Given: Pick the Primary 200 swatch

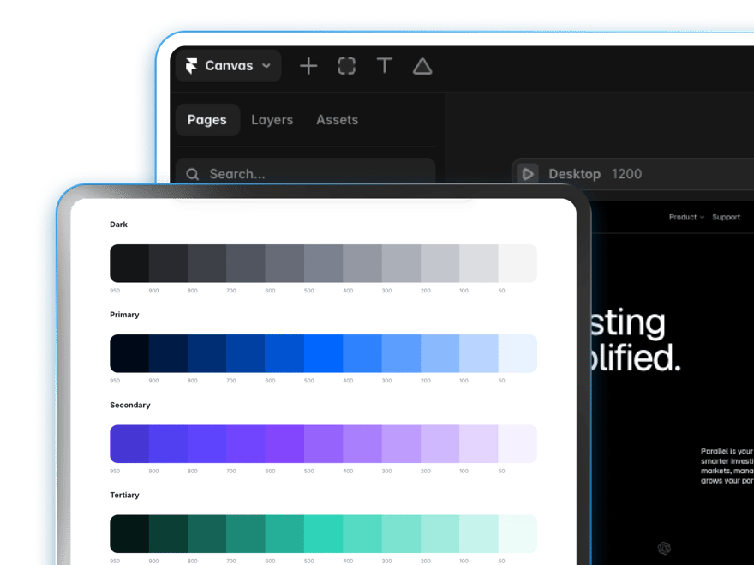Looking at the screenshot, I should 440,353.
